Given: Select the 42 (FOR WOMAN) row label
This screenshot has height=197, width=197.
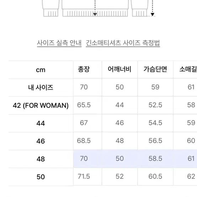Looking at the screenshot, I should (41, 105).
